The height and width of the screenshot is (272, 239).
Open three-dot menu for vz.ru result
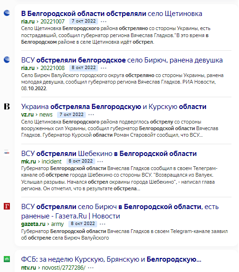[x=91, y=115]
